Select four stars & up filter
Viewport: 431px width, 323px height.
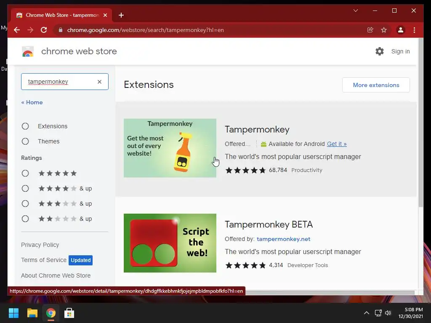(25, 188)
